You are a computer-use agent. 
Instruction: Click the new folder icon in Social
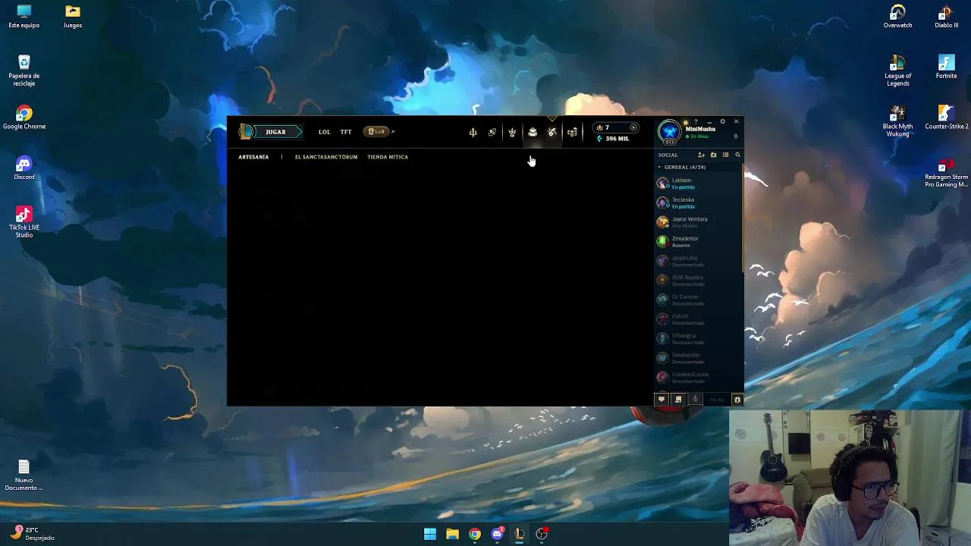coord(713,155)
